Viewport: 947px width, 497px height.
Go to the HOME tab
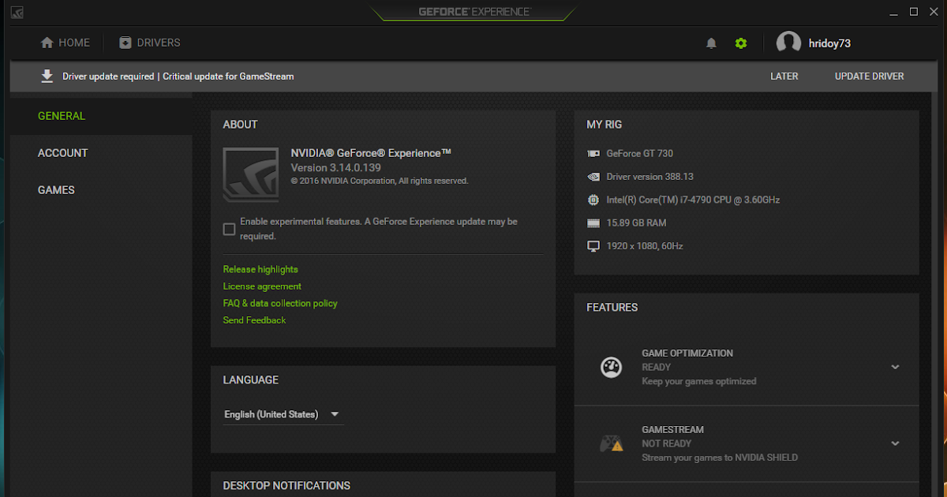(x=66, y=43)
